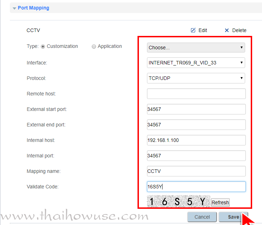Click the Remote host input field

tap(196, 94)
